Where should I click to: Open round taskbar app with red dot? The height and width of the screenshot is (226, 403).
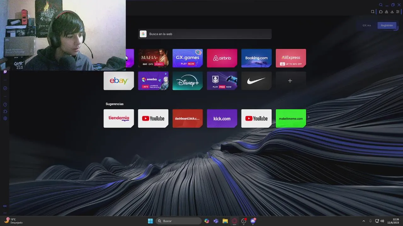pos(244,221)
